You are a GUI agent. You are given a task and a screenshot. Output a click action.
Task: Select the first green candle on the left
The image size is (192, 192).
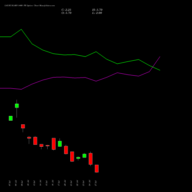point(11,118)
